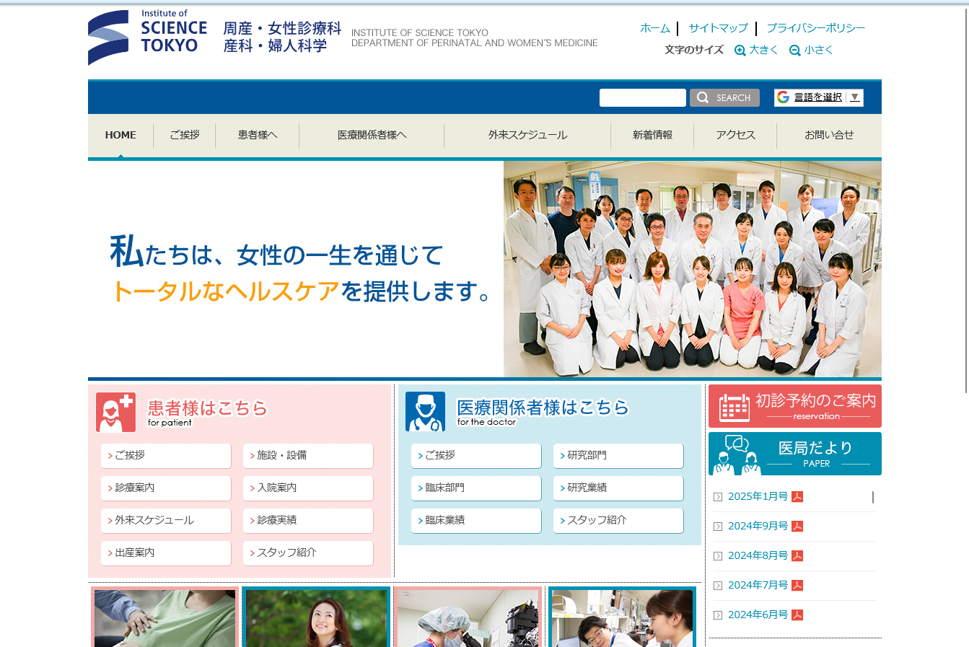Image resolution: width=969 pixels, height=647 pixels.
Task: Open PDF icon beside 2024年9月号
Action: point(797,526)
